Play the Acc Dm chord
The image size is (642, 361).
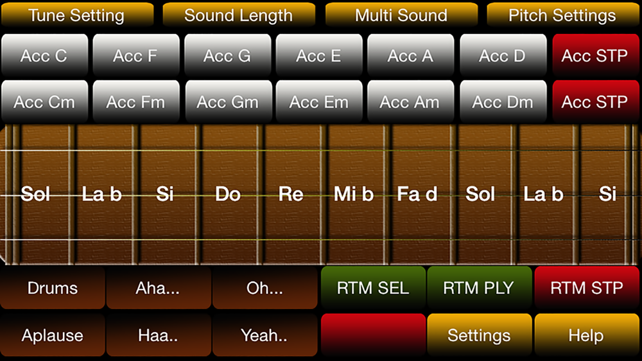[x=503, y=101]
